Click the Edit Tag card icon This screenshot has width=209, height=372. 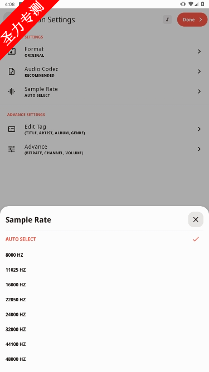[12, 129]
